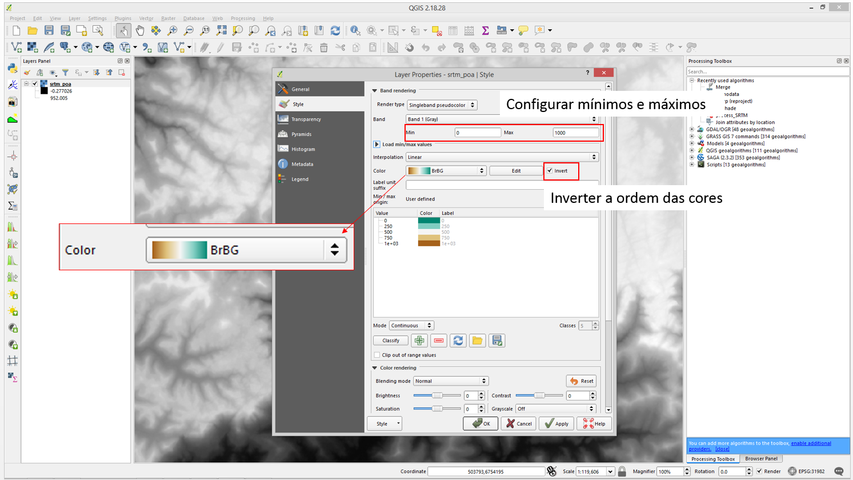This screenshot has height=480, width=853.
Task: Click the Max value input field
Action: tap(575, 133)
